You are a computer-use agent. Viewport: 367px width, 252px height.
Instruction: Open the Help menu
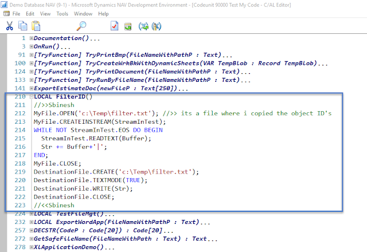pos(103,14)
